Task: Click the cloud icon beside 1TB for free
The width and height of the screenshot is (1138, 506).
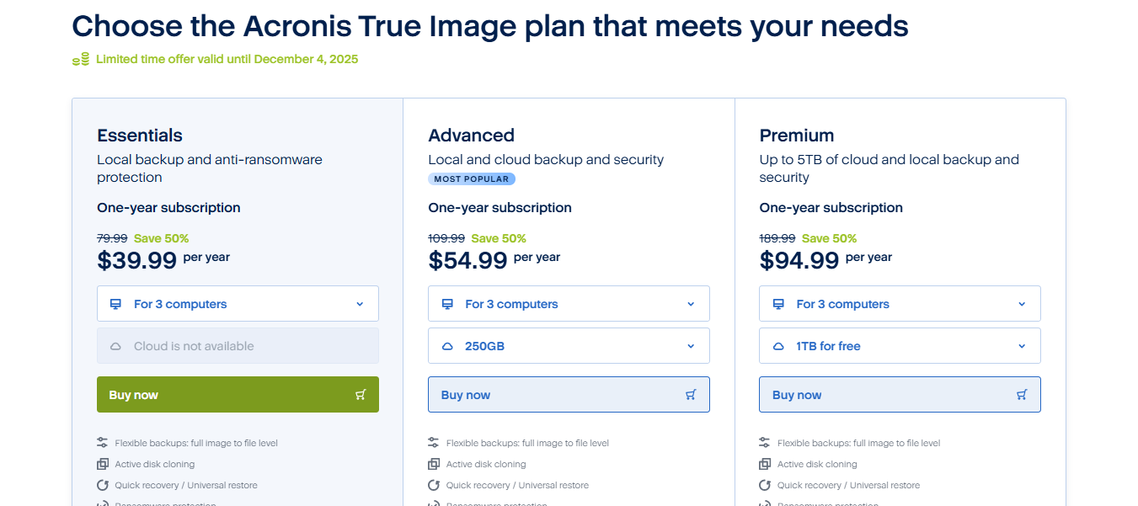Action: 778,346
